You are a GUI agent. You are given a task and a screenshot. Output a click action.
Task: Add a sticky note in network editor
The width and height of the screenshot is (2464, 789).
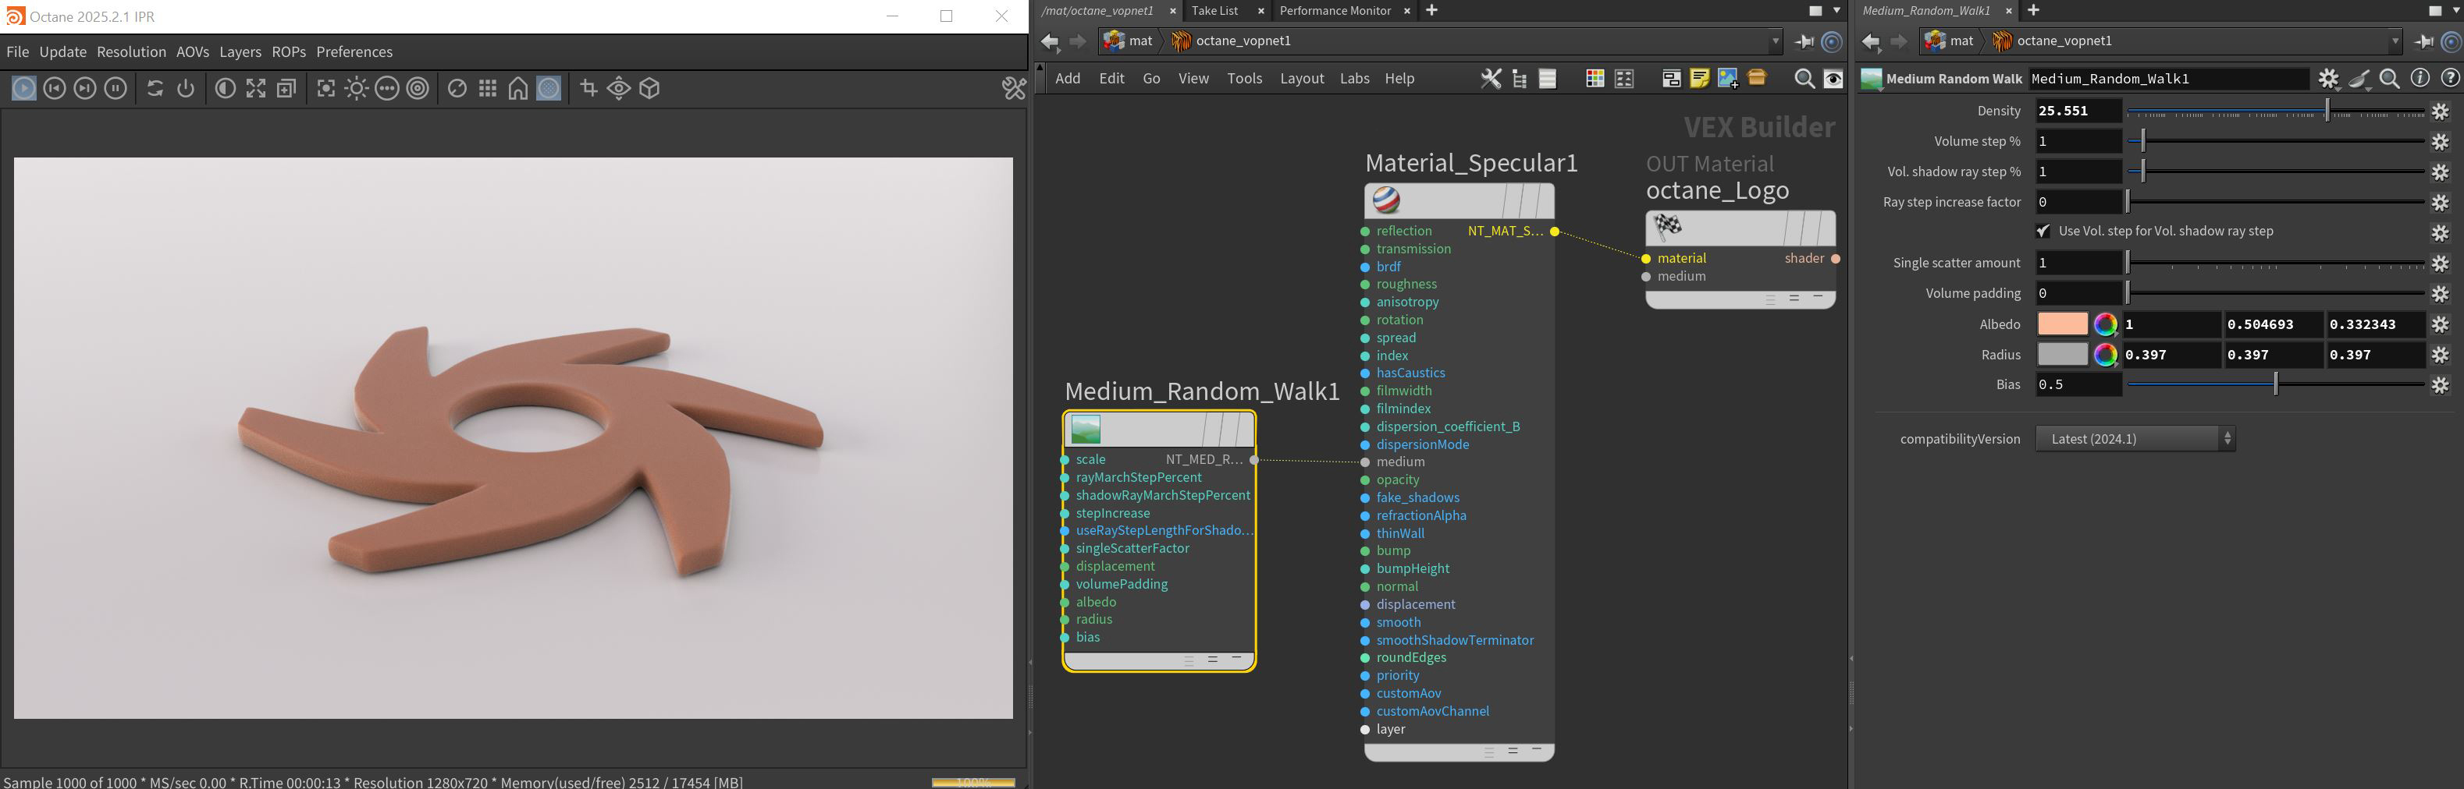(1699, 80)
